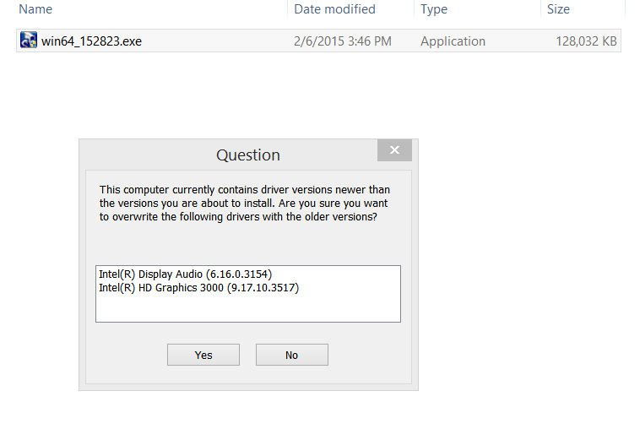Image resolution: width=640 pixels, height=429 pixels.
Task: Decline overwrite with the No button
Action: 292,355
